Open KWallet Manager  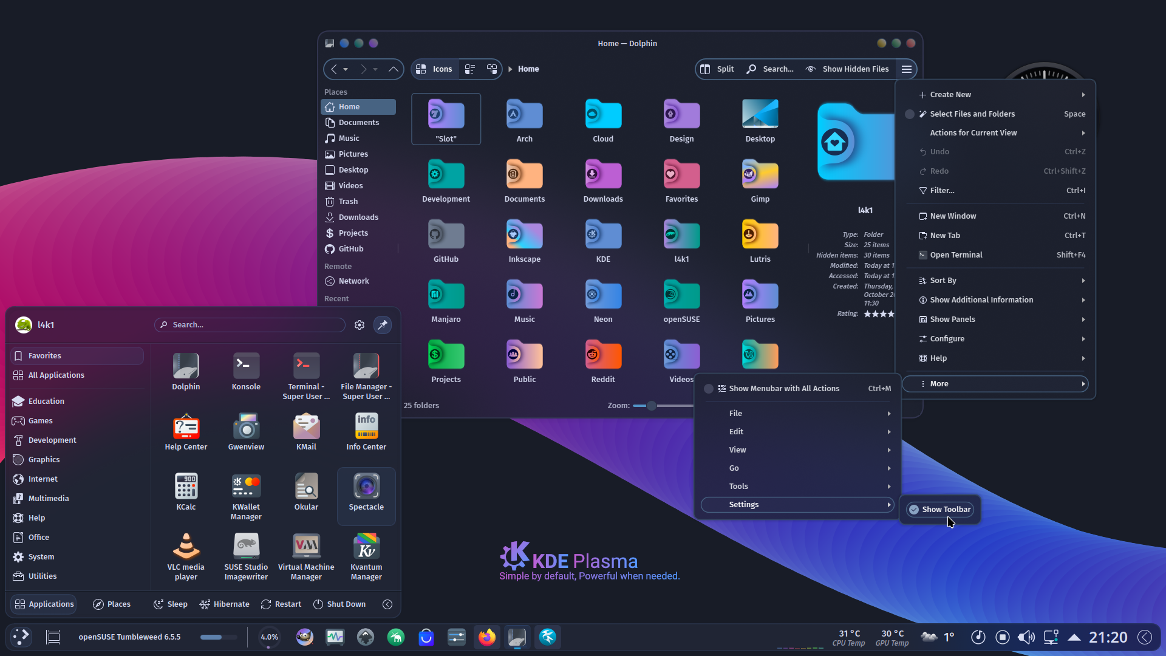pyautogui.click(x=246, y=497)
